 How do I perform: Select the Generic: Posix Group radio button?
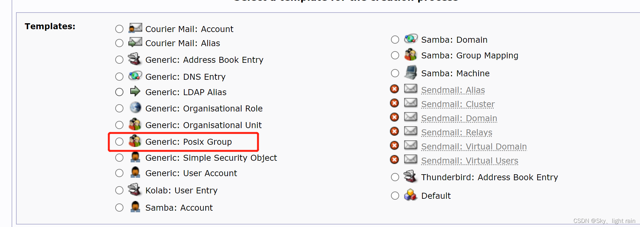[119, 142]
